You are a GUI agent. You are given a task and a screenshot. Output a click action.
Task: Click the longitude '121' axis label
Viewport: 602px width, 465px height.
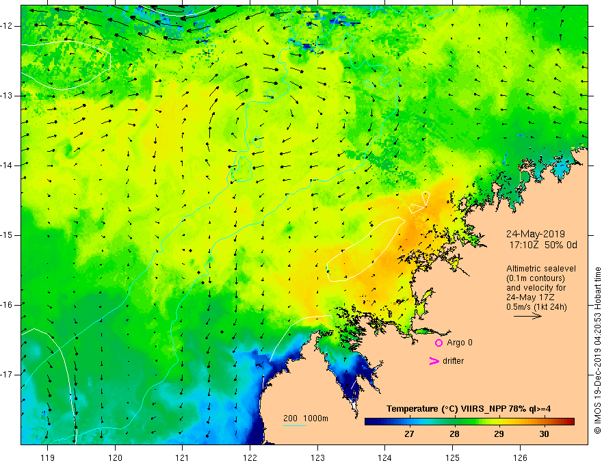pyautogui.click(x=183, y=457)
